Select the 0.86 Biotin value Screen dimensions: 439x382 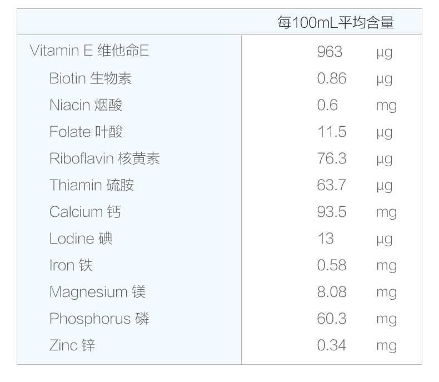[332, 78]
